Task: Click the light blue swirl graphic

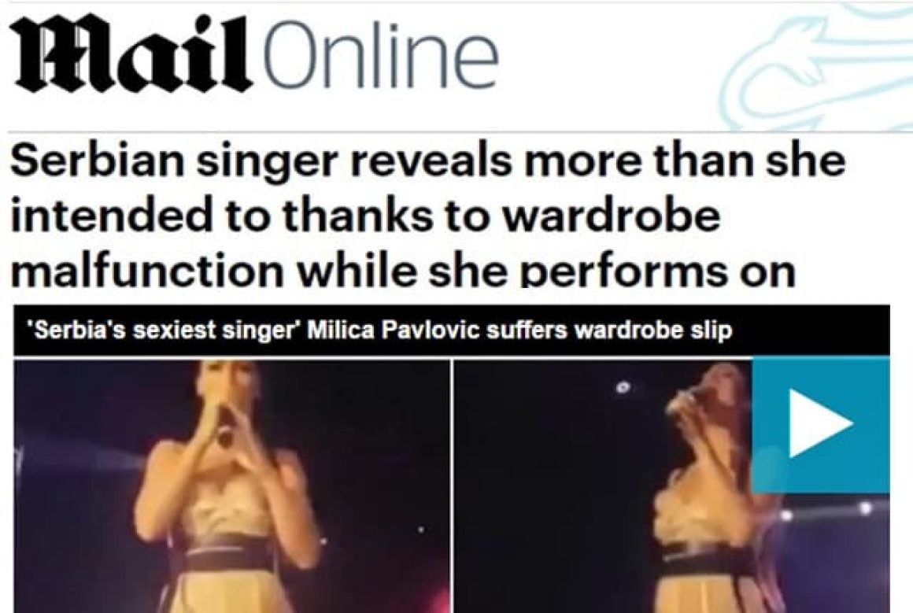Action: click(x=815, y=67)
